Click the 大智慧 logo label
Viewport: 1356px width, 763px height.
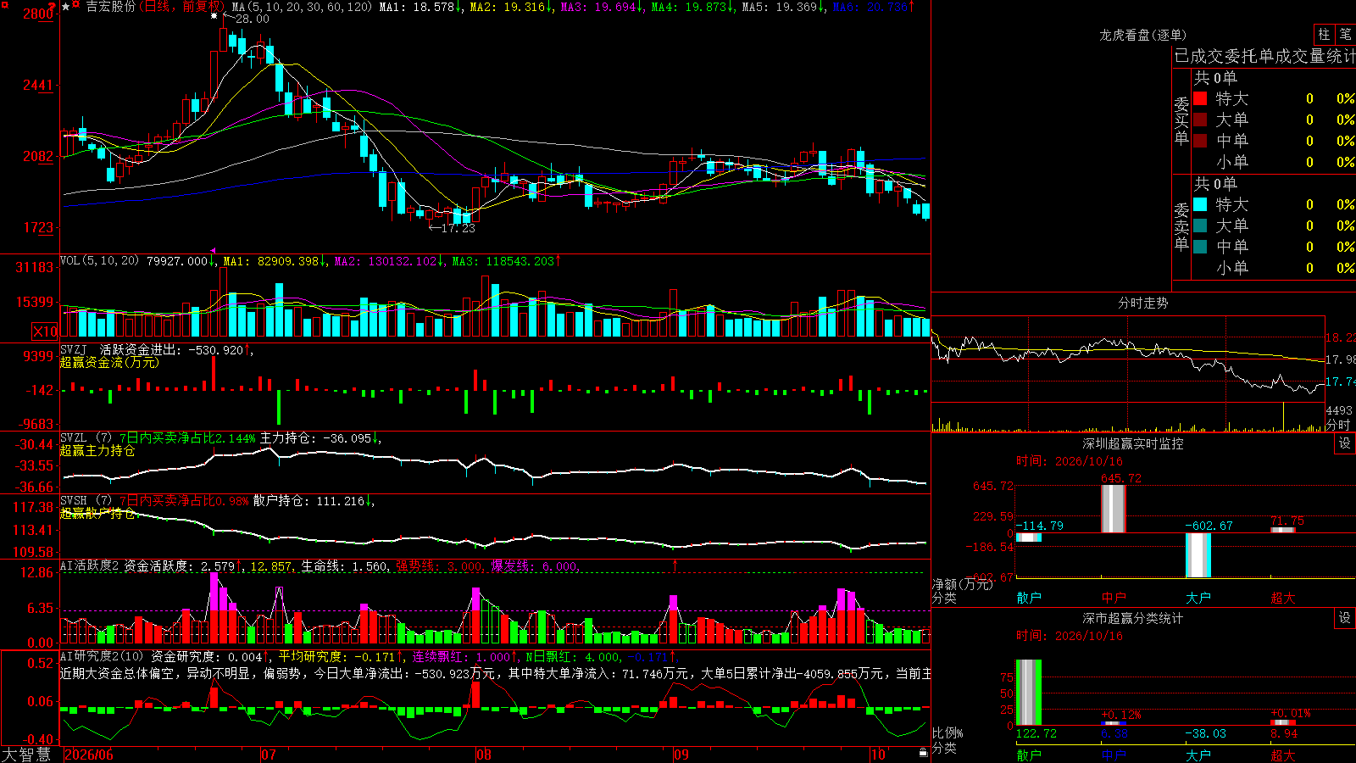(26, 755)
